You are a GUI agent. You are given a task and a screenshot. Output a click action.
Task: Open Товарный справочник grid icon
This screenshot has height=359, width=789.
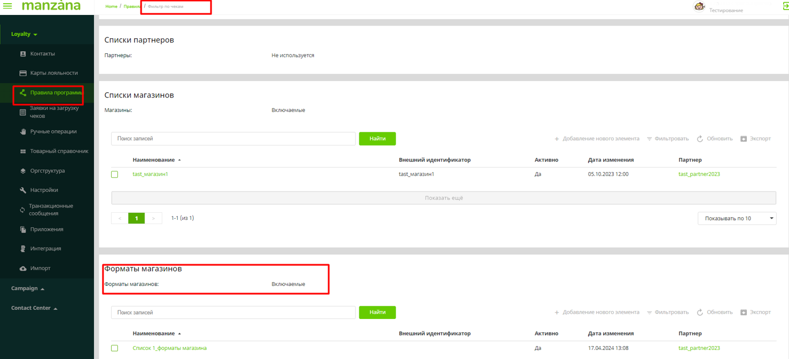tap(23, 151)
